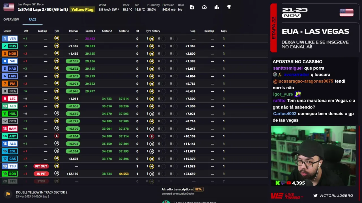Select driver GAS in position 17

tap(10, 159)
